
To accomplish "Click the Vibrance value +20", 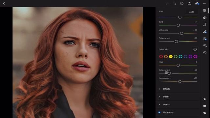I will pyautogui.click(x=195, y=30).
